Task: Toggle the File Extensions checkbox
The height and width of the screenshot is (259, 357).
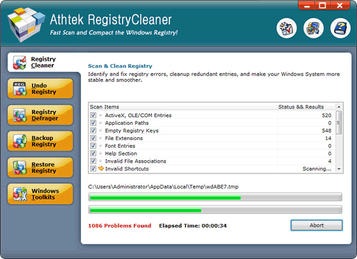Action: [x=93, y=138]
